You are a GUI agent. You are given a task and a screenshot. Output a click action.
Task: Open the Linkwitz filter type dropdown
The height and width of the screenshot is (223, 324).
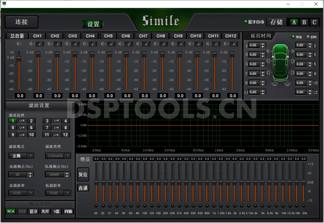pyautogui.click(x=67, y=155)
